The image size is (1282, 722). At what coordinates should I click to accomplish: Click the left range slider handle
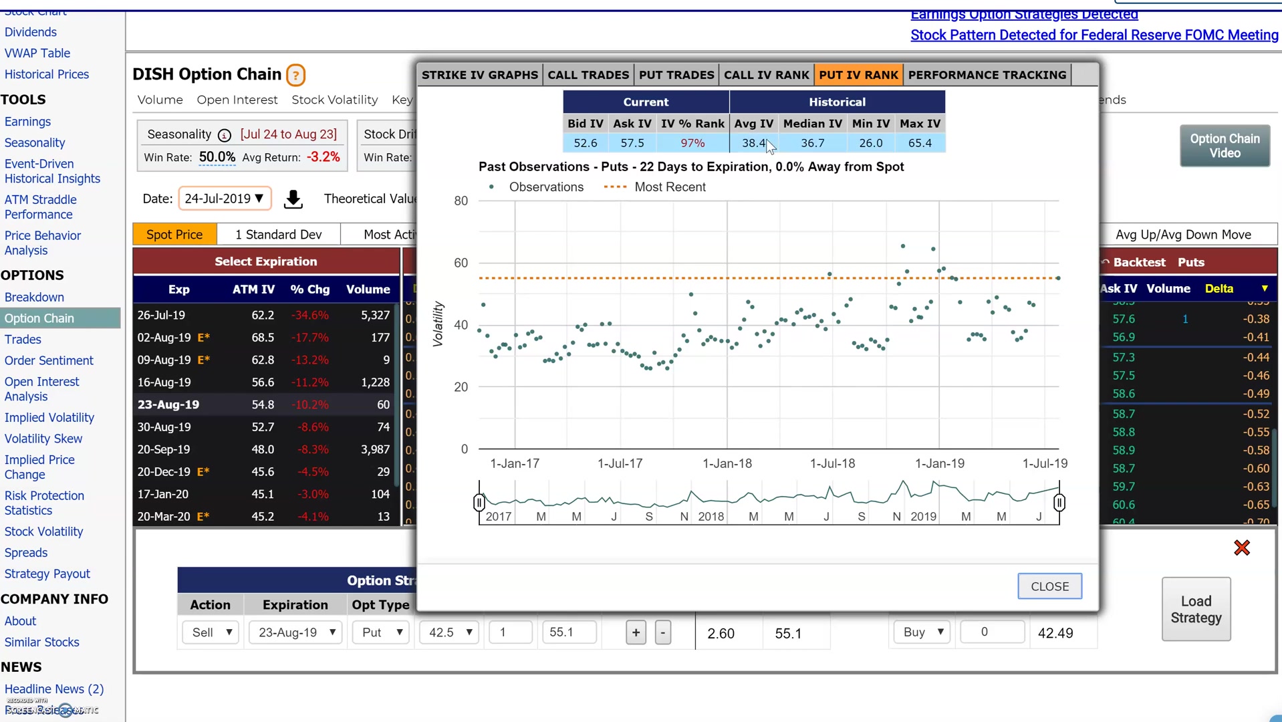(479, 502)
